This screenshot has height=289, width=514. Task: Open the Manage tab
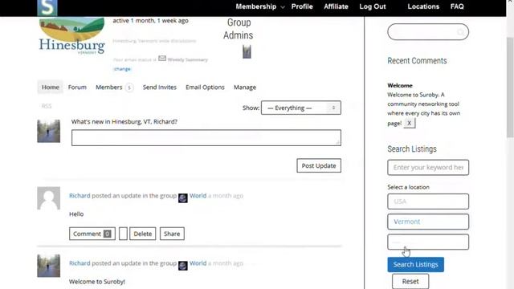(x=245, y=88)
